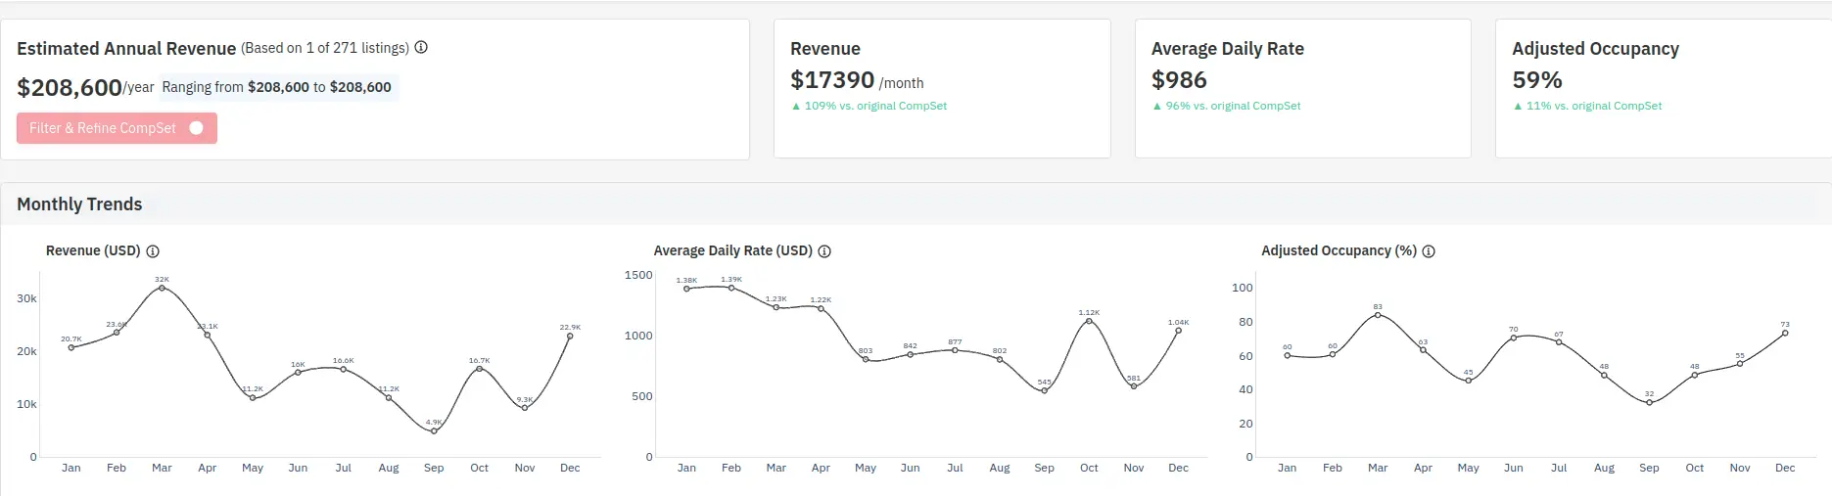Screen dimensions: 1832x496
Task: Click the Monthly Trends section header
Action: coord(79,204)
